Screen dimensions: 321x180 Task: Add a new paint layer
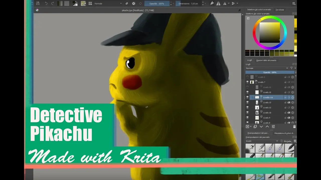(x=247, y=126)
